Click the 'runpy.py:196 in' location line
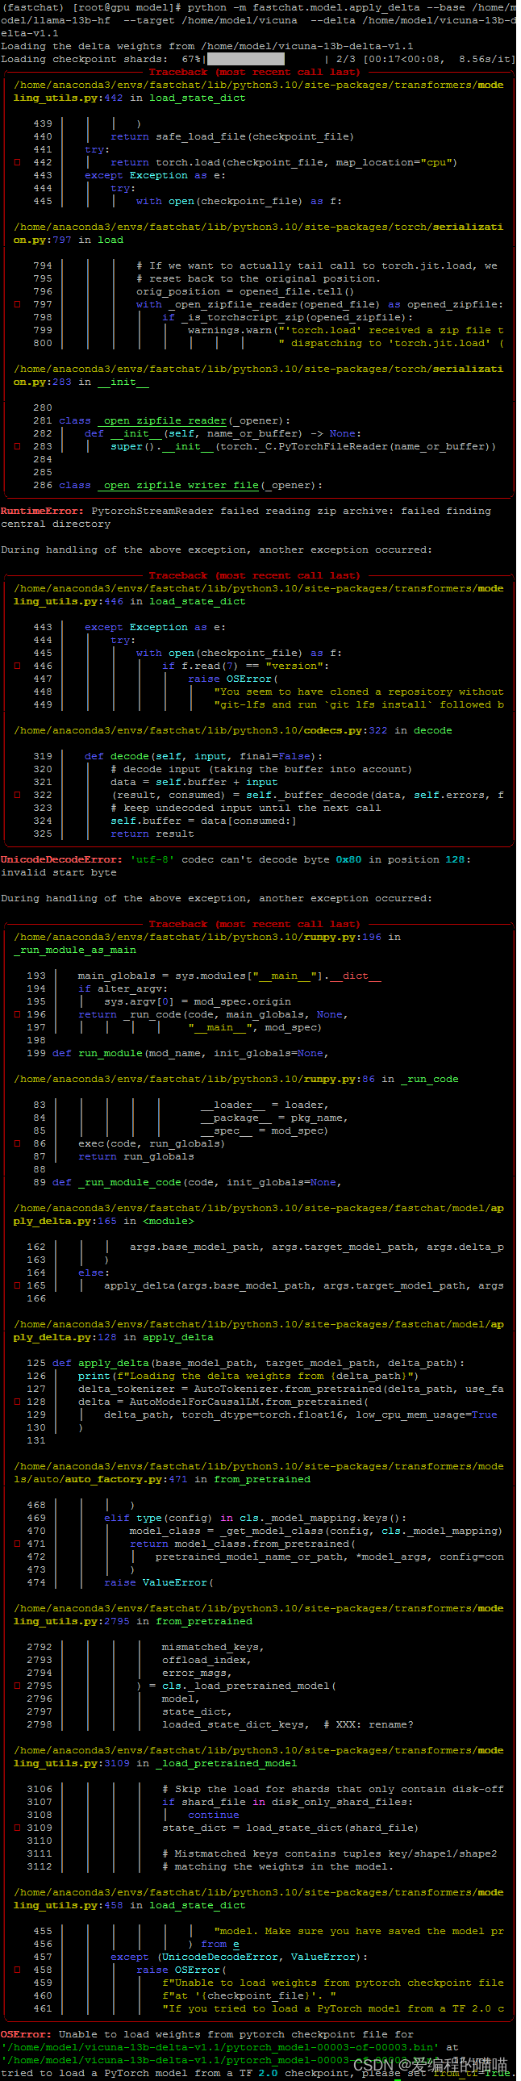Viewport: 521px width, 2081px height. pyautogui.click(x=206, y=938)
